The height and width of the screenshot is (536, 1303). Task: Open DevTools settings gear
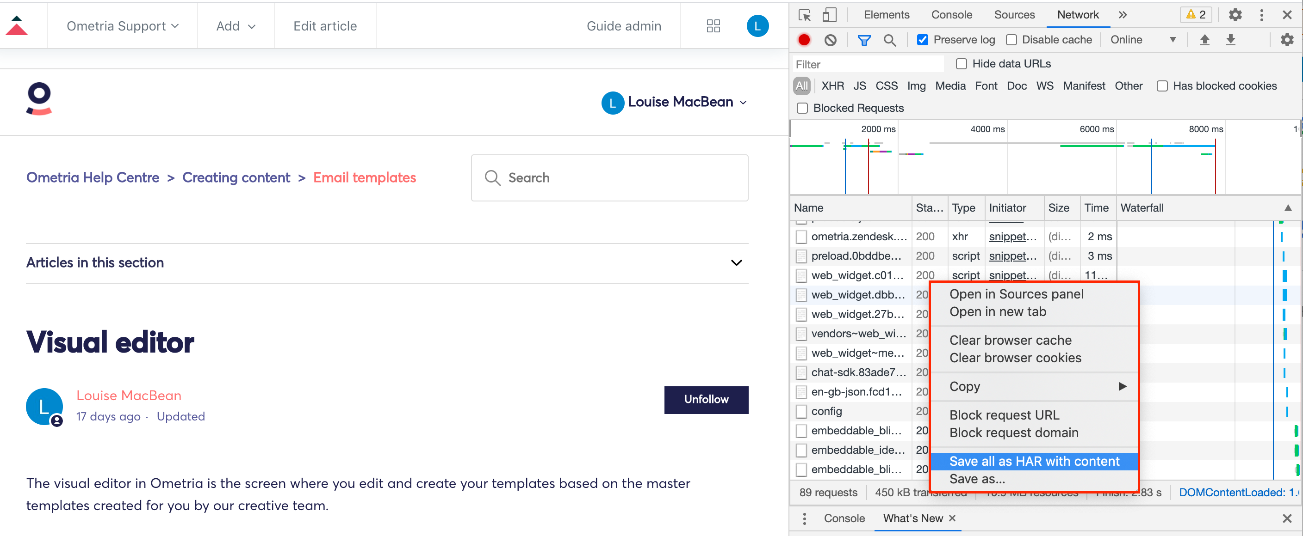(1235, 15)
